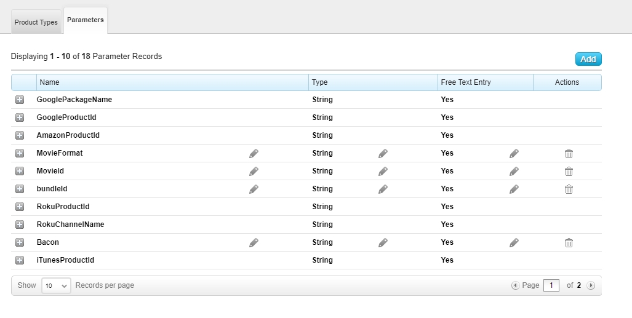This screenshot has height=318, width=632.
Task: Expand the GooglePackageName row
Action: point(20,100)
